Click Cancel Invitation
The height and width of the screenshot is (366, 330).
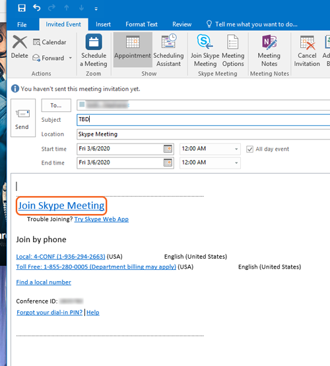click(x=307, y=50)
